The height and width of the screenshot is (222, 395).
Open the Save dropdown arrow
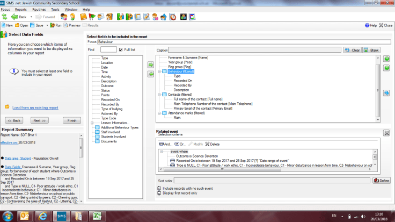46,25
